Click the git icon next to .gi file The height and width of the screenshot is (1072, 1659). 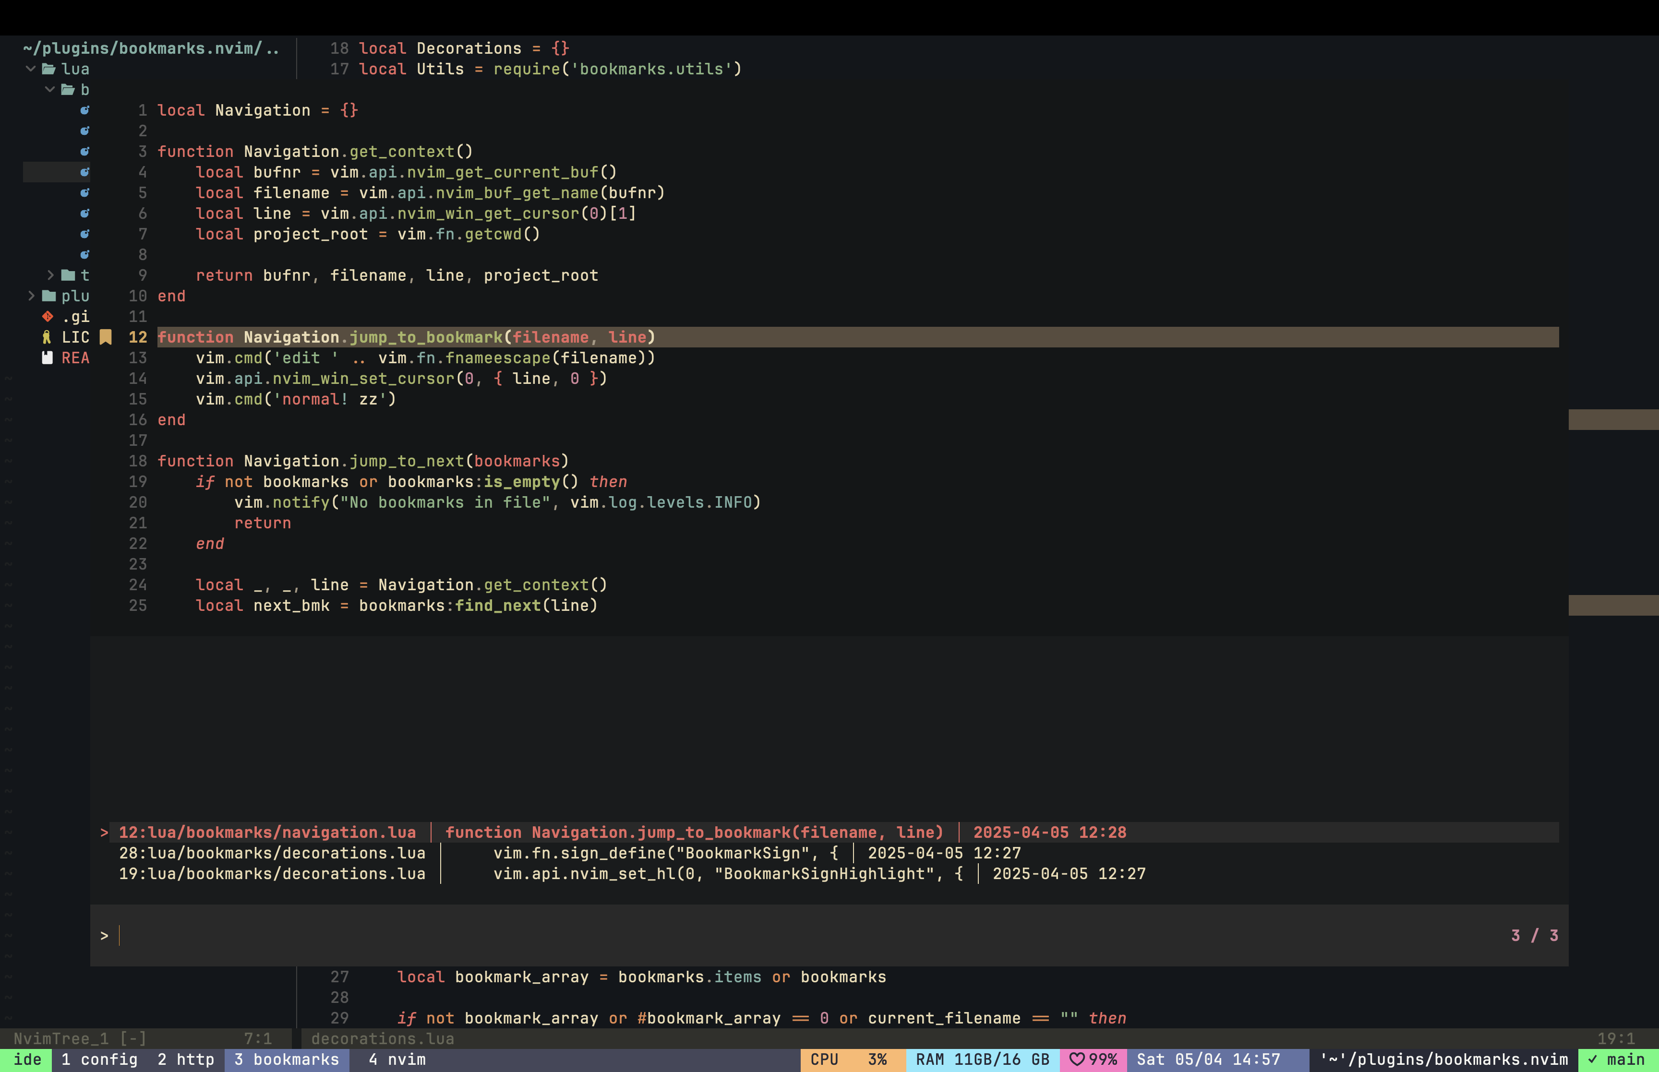point(48,317)
